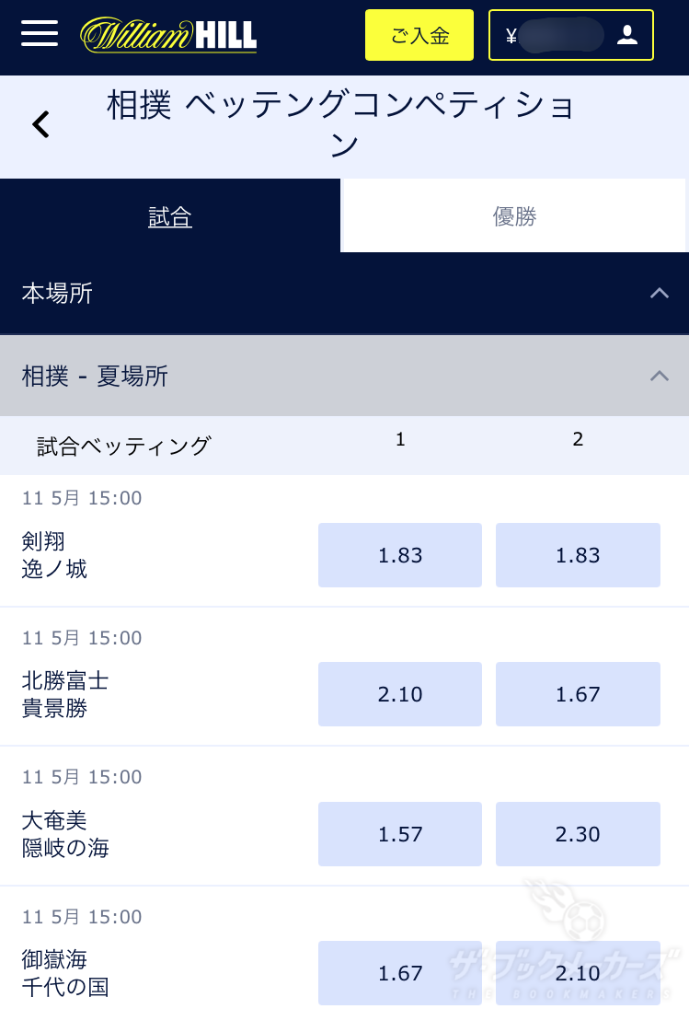Viewport: 689px width, 1009px height.
Task: Go back using the back arrow
Action: 39,122
